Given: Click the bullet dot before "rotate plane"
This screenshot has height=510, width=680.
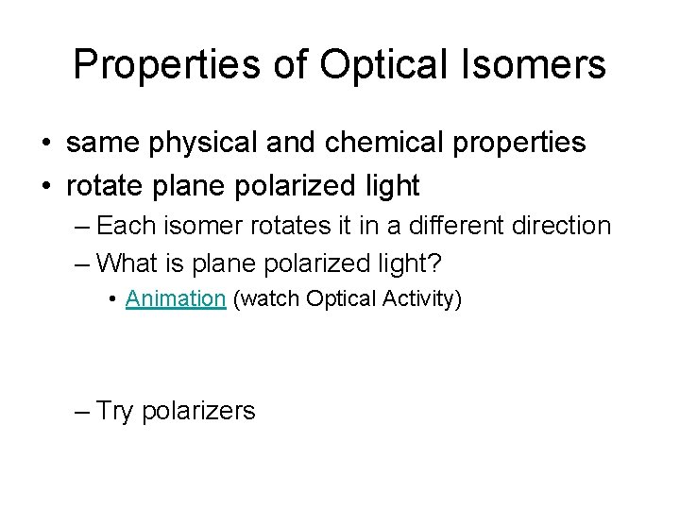Looking at the screenshot, I should click(x=46, y=187).
